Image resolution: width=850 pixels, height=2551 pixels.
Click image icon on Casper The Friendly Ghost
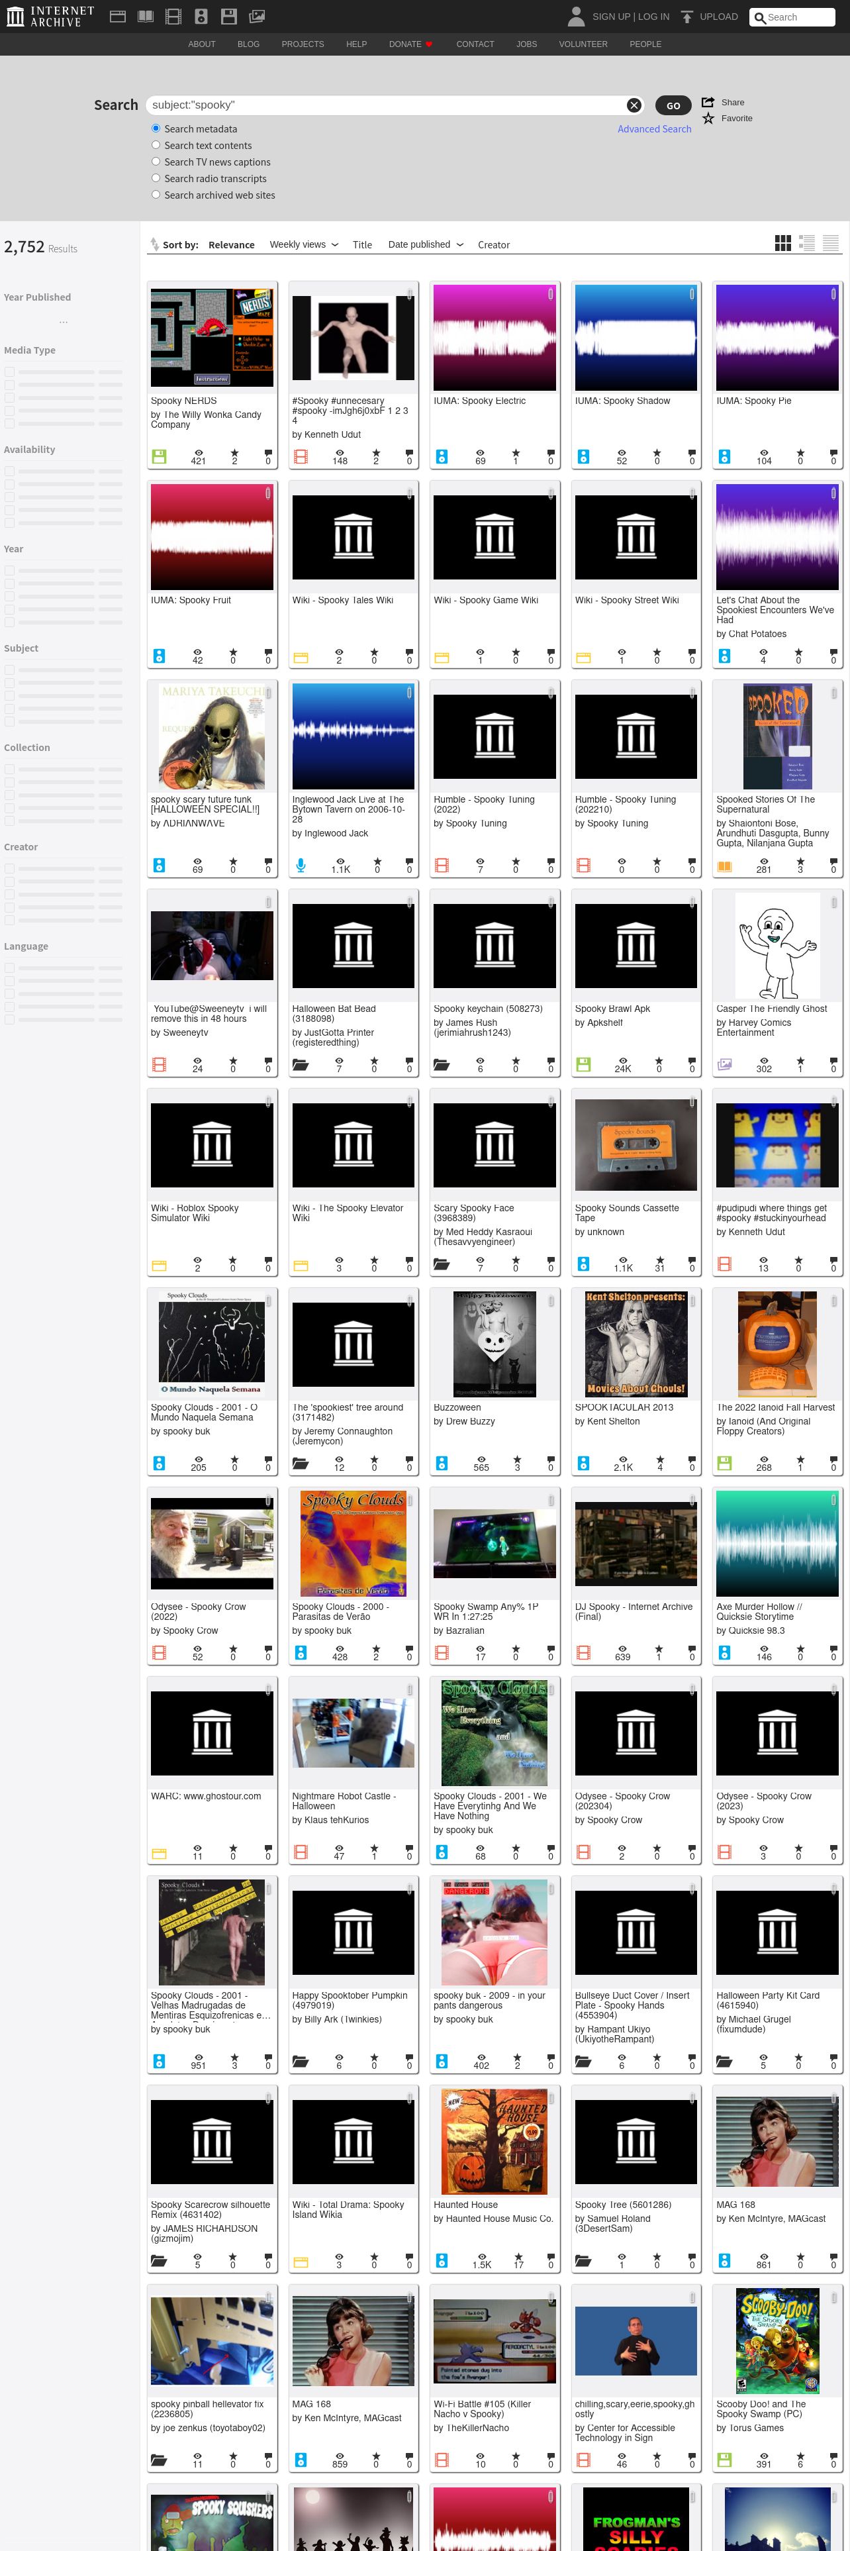(x=724, y=1064)
